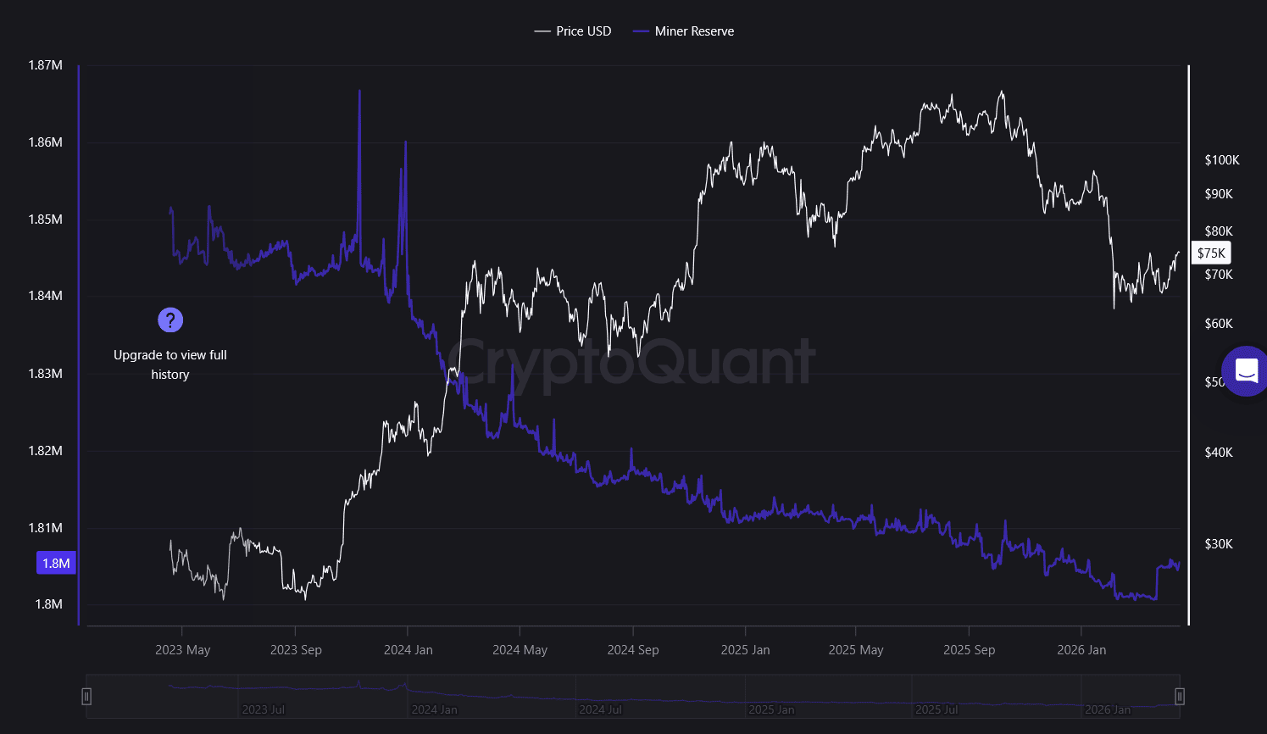Grab the right range navigator handle
Screen dimensions: 1267x734
(1179, 697)
